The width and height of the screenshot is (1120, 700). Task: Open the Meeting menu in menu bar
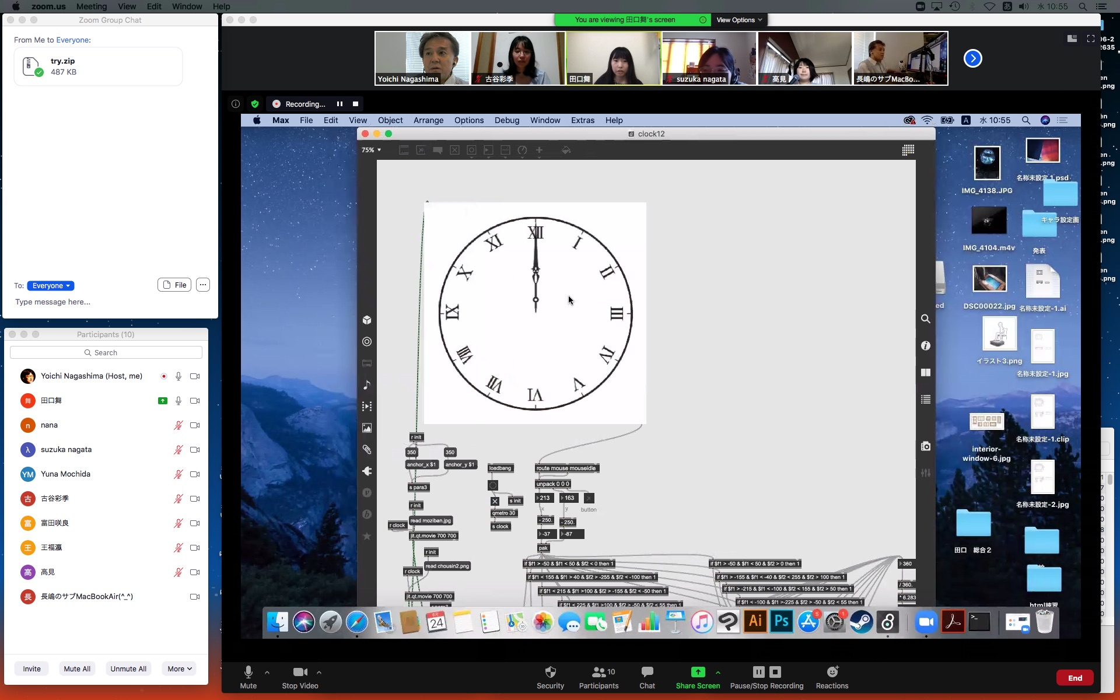tap(92, 6)
